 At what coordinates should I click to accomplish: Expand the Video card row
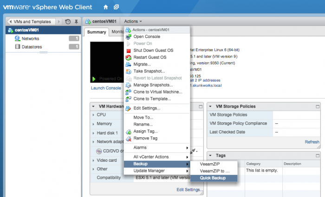point(93,160)
